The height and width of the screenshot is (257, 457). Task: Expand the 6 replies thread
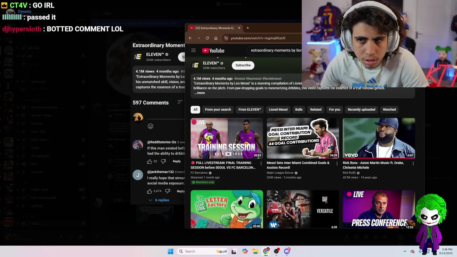[x=159, y=200]
